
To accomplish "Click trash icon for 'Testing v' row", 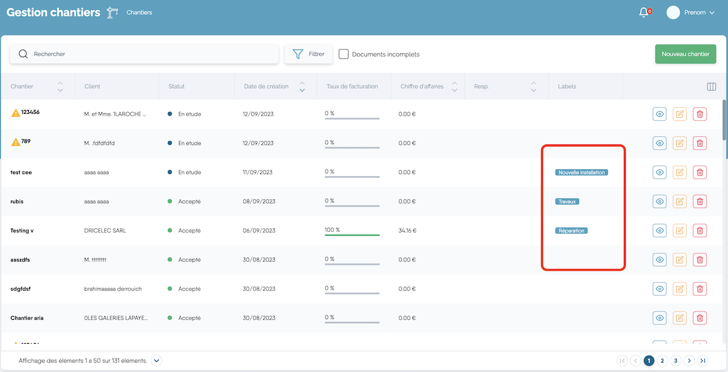I will 700,231.
